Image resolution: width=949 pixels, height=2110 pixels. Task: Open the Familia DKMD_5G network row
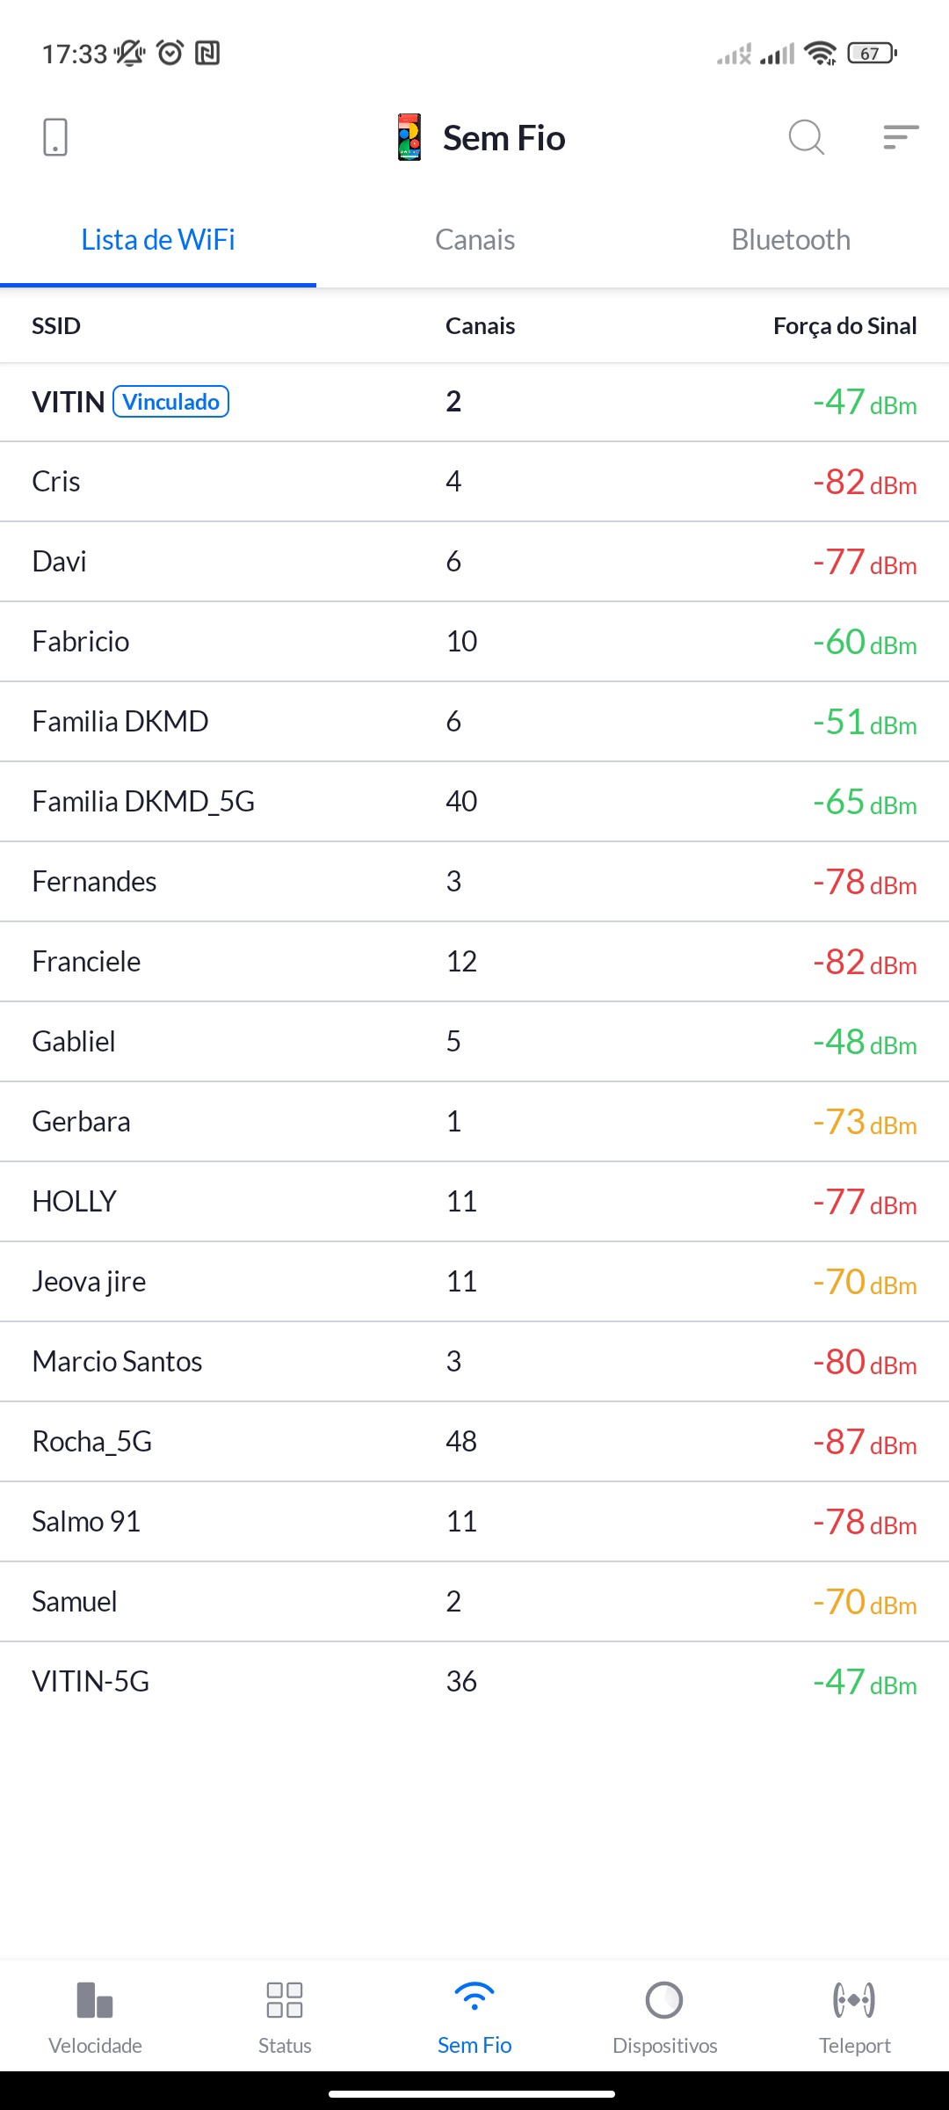474,802
